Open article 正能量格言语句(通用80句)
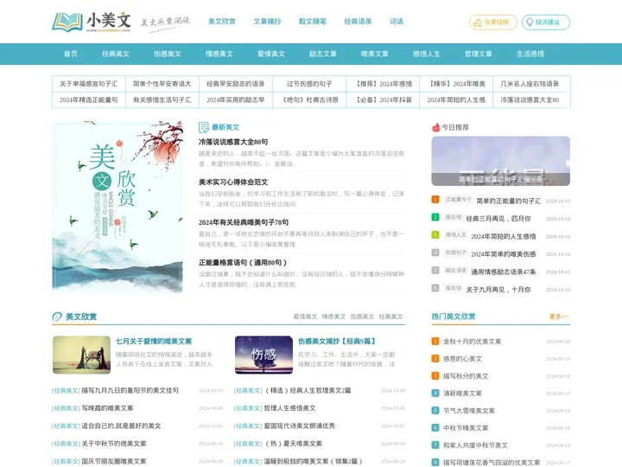622x467 pixels. pos(243,263)
